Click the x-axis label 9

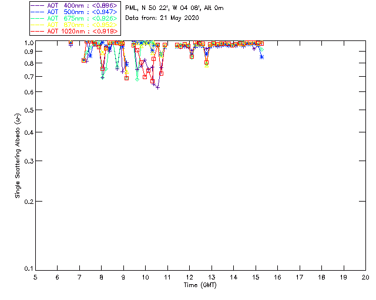pos(123,277)
